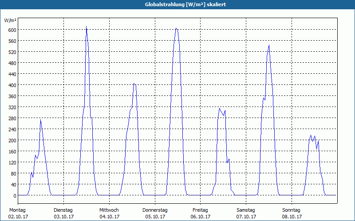Click Monday's radiation peak near 270
355x221 pixels.
coord(40,119)
